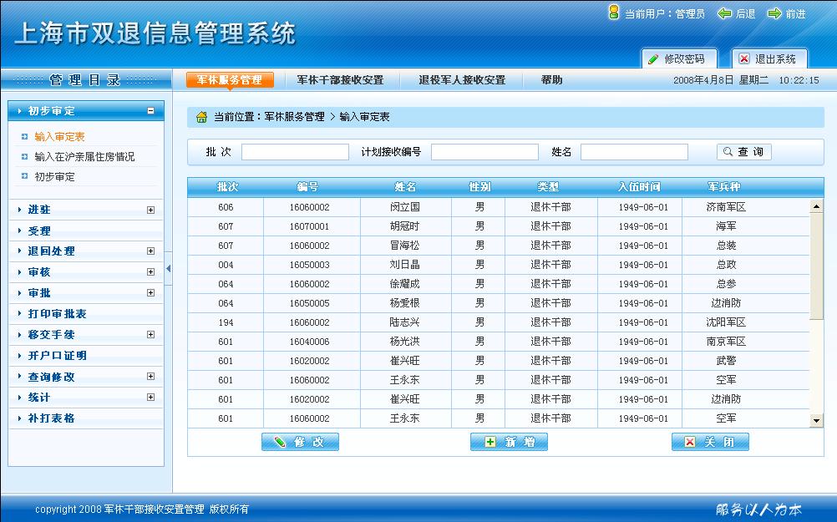837x522 pixels.
Task: Expand the 审核 section plus box
Action: (150, 271)
